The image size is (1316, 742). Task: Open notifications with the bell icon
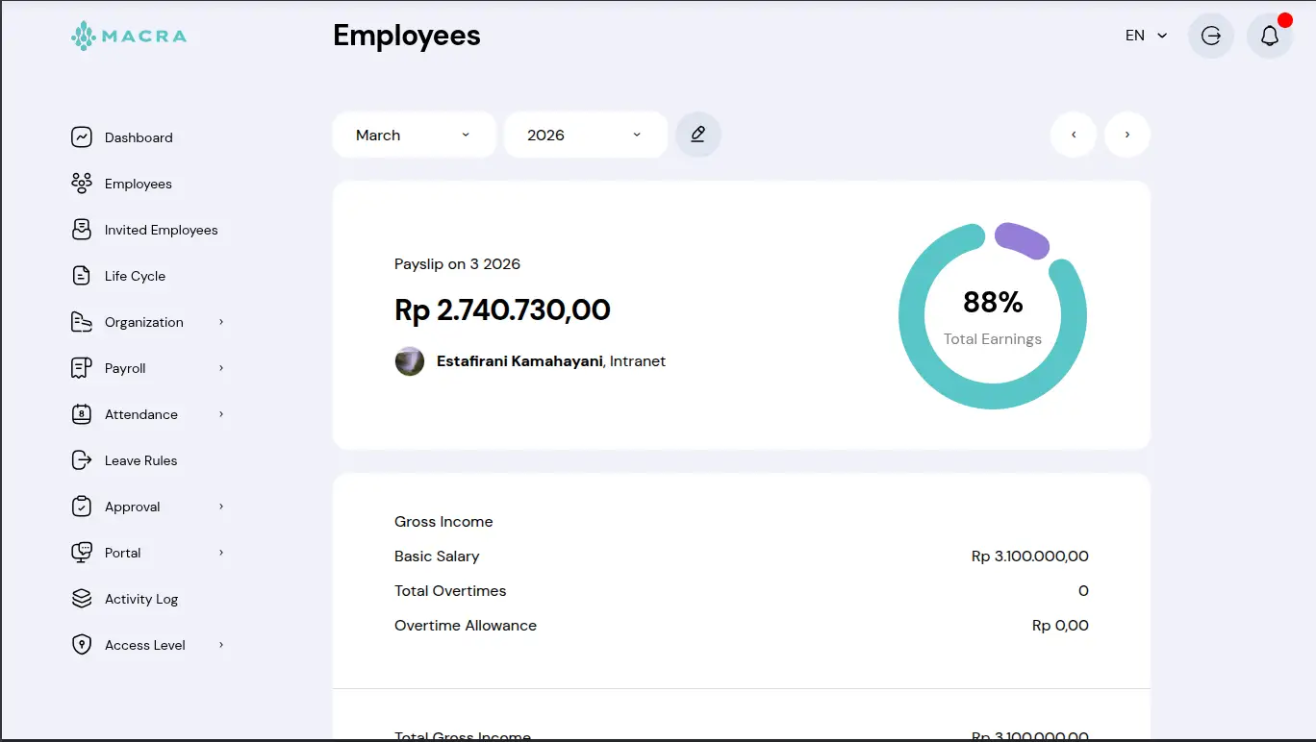[1269, 37]
